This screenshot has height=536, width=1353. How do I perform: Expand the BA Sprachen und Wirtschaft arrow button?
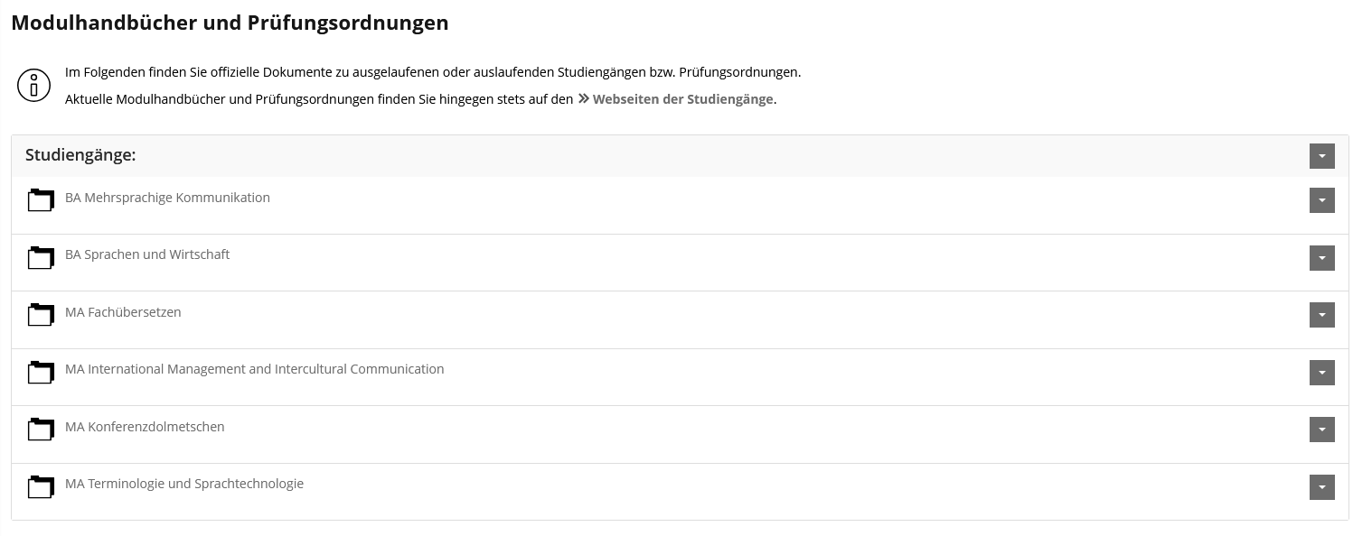[1321, 258]
